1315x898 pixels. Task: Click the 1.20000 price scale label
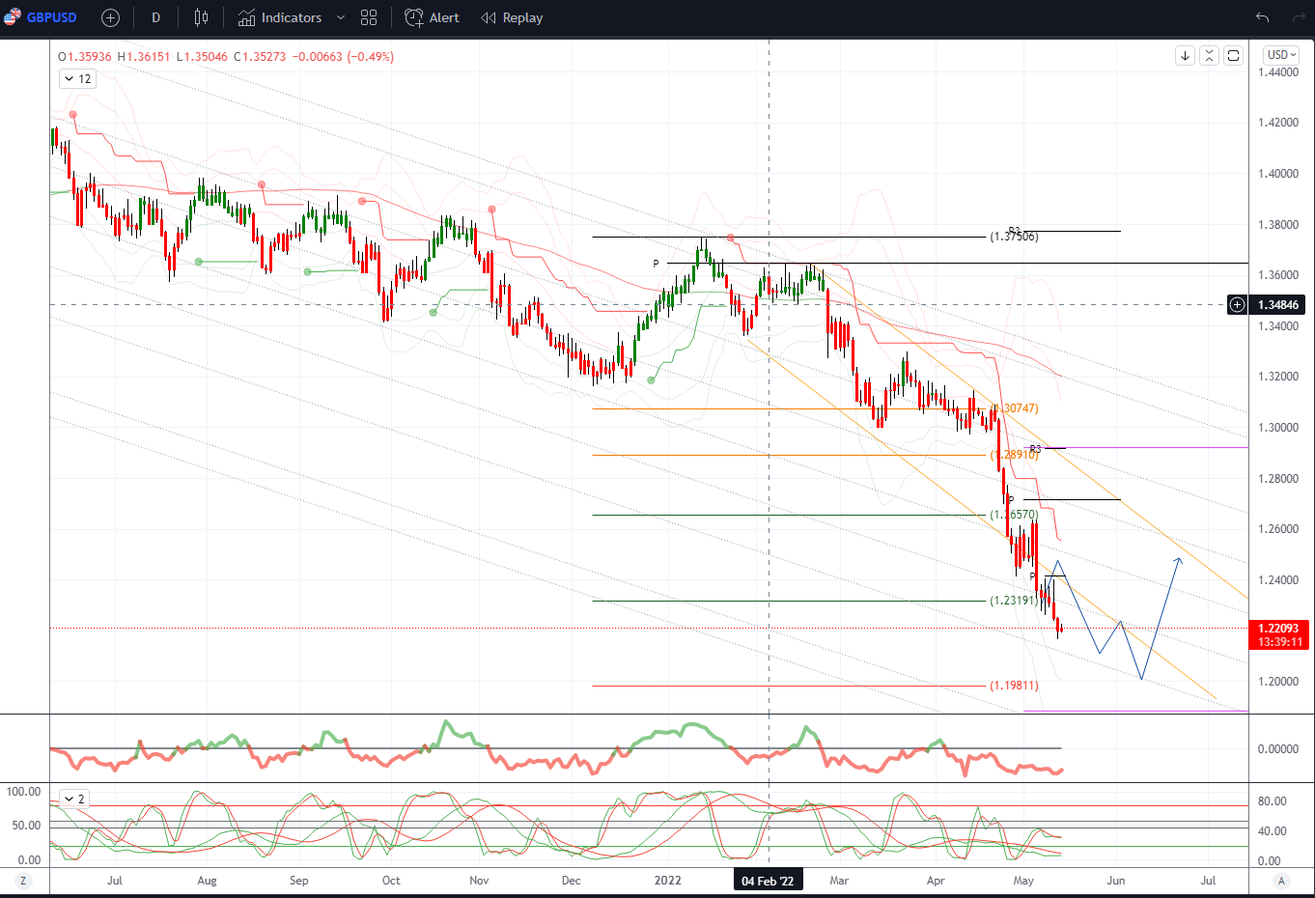pos(1278,682)
